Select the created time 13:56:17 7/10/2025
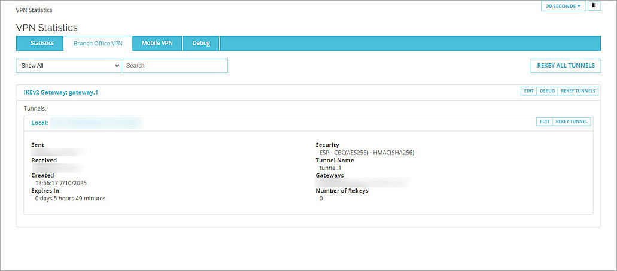Image resolution: width=617 pixels, height=271 pixels. pyautogui.click(x=61, y=183)
